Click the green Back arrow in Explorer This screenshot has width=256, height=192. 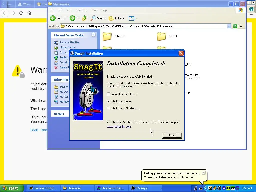click(x=53, y=18)
